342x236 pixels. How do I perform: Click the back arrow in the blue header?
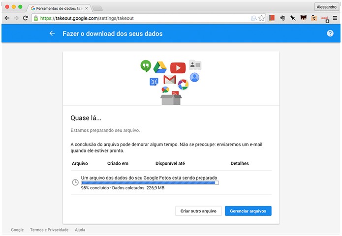[x=52, y=33]
